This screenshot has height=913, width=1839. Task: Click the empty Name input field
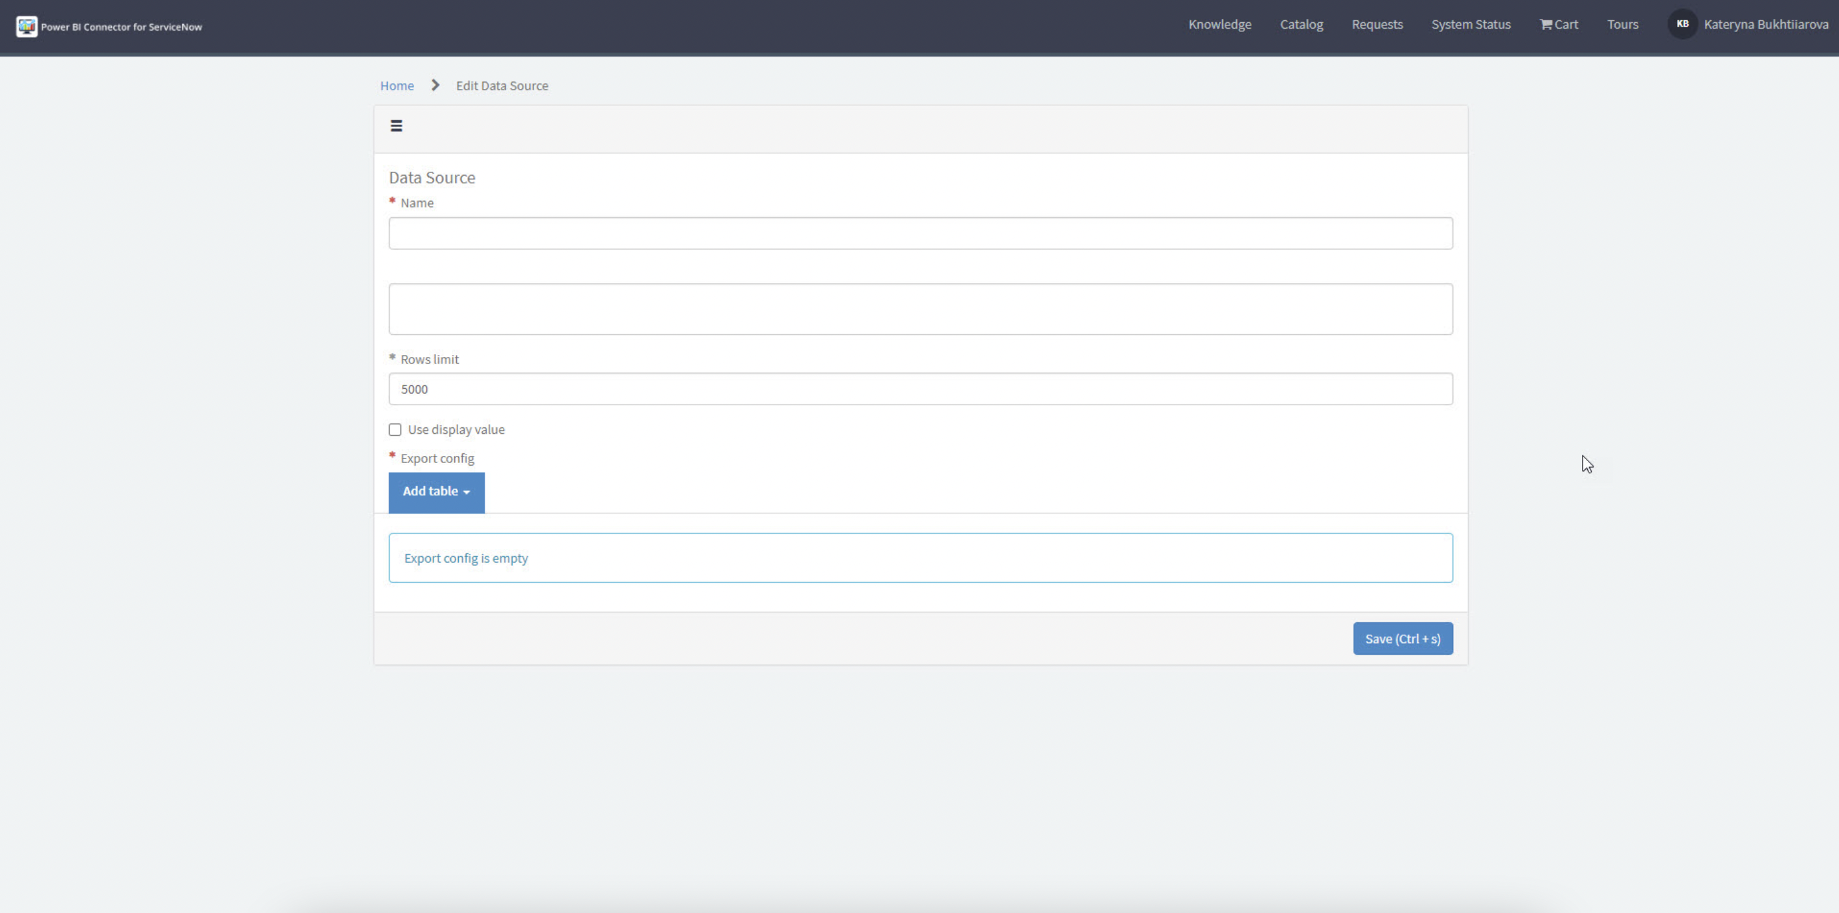coord(920,233)
